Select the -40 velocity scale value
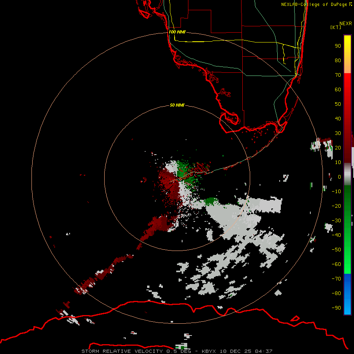 336,235
